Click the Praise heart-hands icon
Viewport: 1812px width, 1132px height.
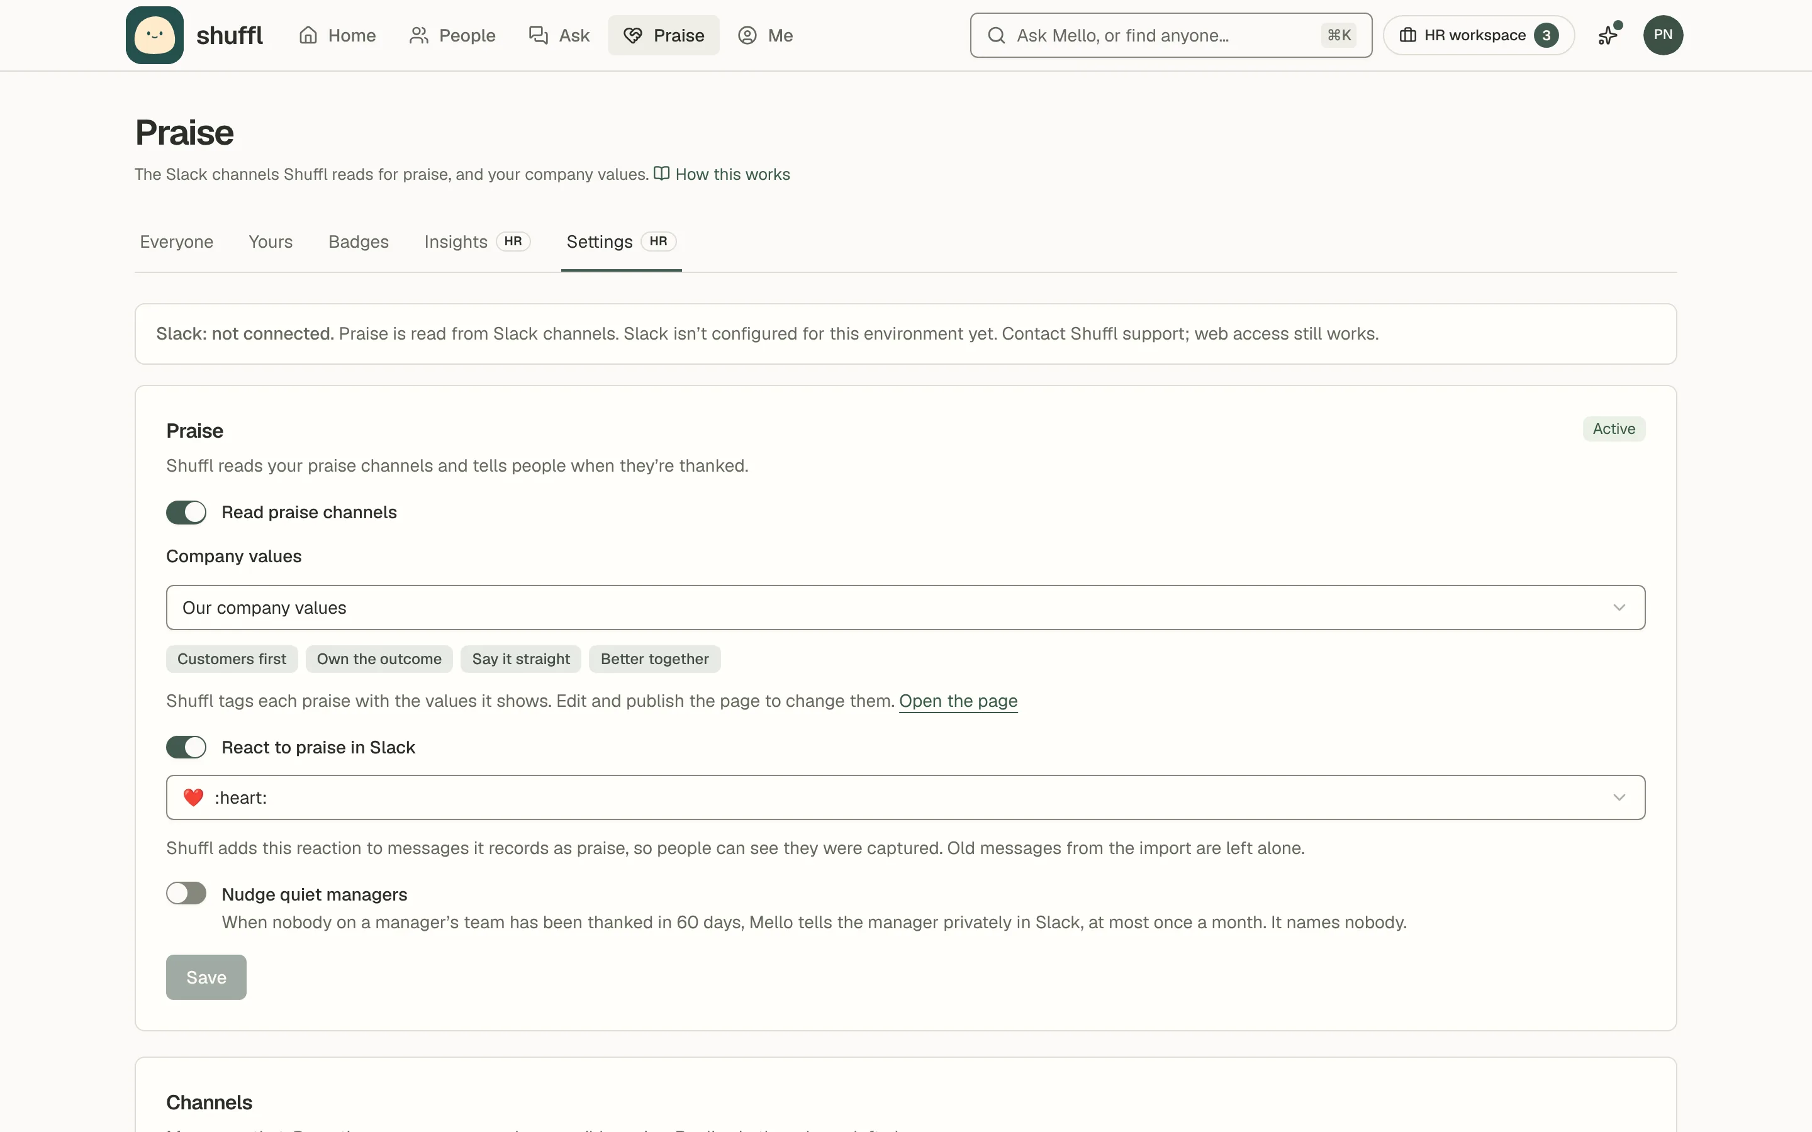click(x=633, y=35)
